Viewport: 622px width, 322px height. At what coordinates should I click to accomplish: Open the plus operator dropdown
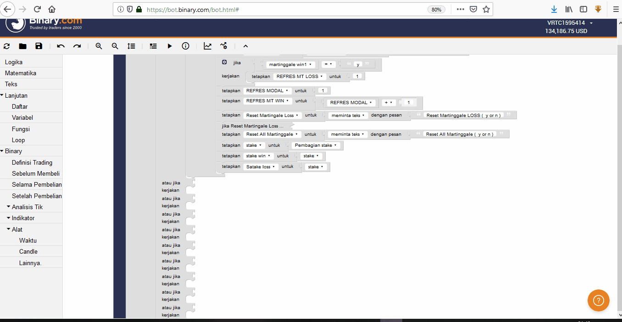[x=389, y=103]
